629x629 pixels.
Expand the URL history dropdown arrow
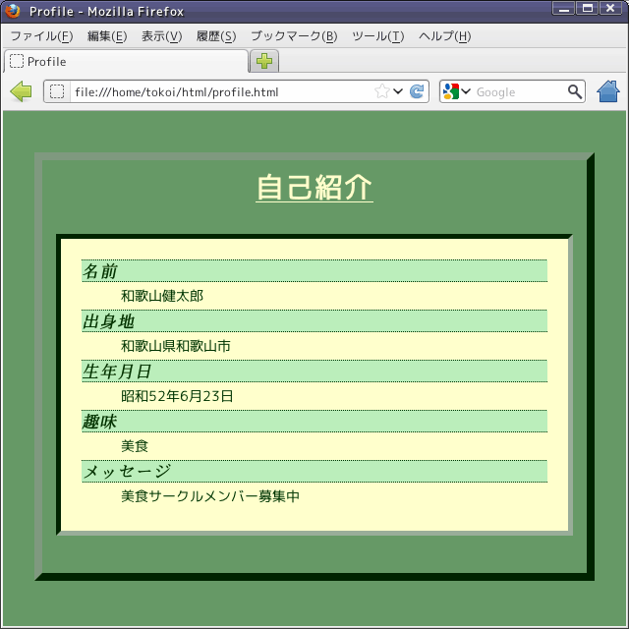tap(398, 92)
